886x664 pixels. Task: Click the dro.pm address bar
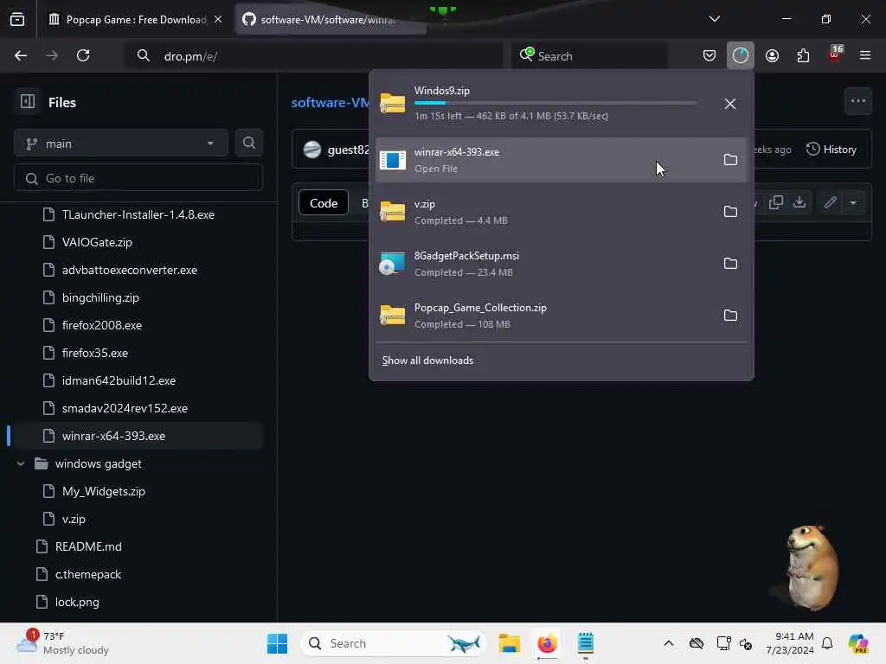pyautogui.click(x=313, y=56)
